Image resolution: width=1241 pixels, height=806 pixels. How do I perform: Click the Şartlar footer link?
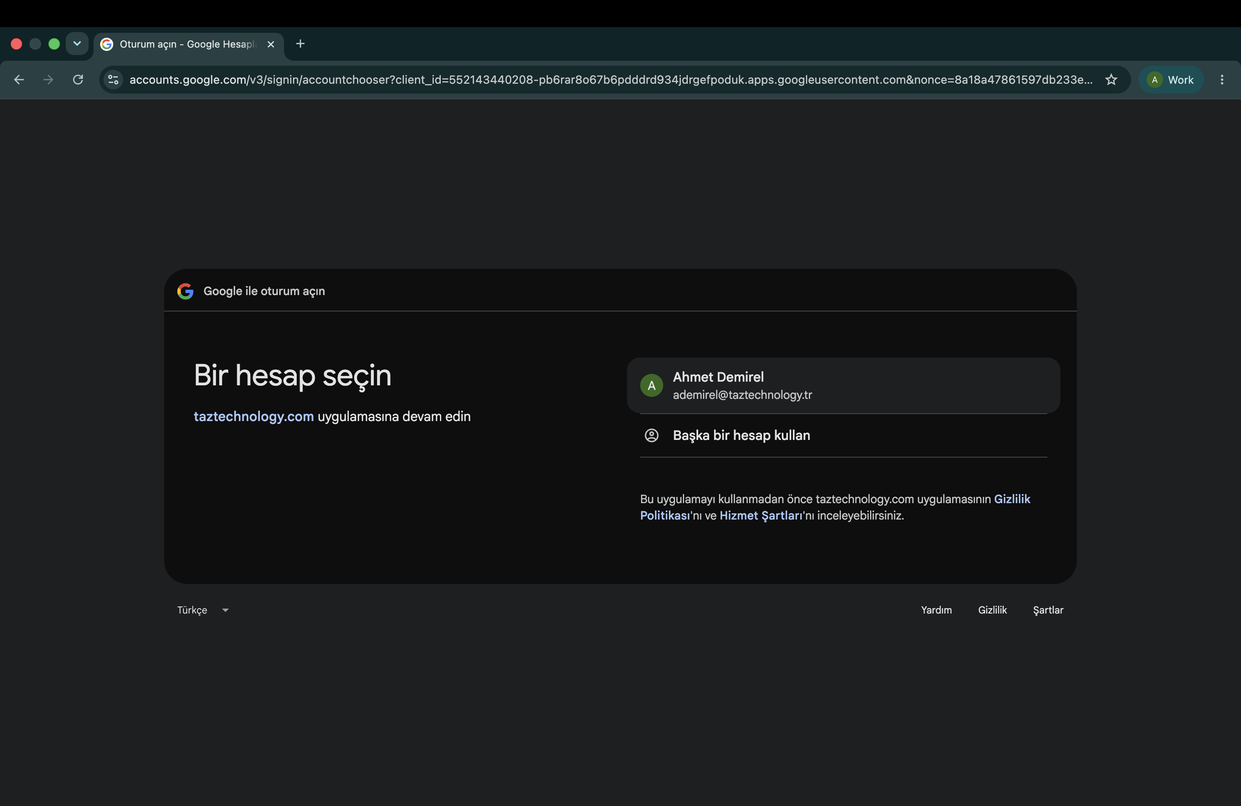(1048, 610)
